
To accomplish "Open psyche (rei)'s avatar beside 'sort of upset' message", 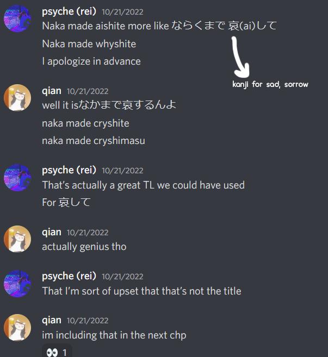I will point(17,284).
